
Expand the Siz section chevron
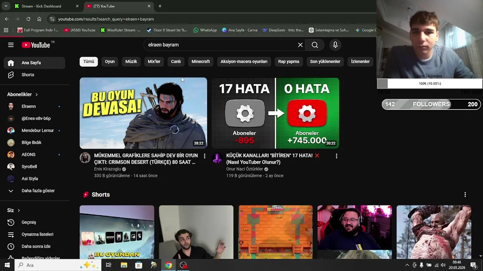click(18, 210)
